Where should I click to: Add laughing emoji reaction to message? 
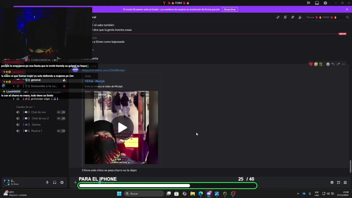[x=316, y=64]
